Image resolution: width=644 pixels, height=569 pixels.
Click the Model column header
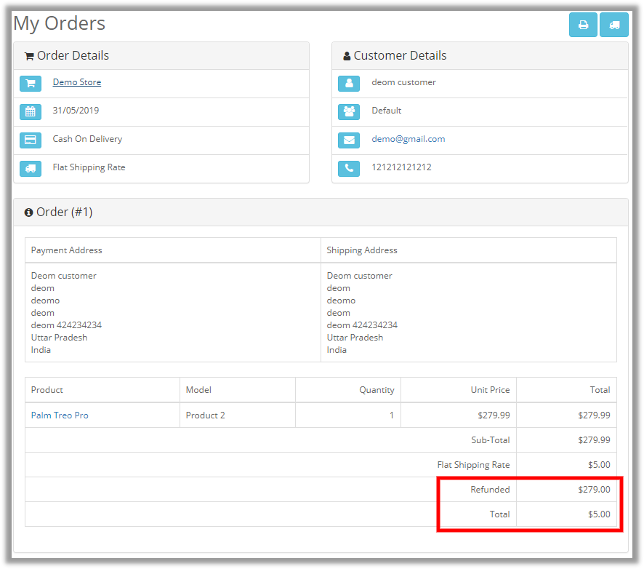tap(198, 390)
